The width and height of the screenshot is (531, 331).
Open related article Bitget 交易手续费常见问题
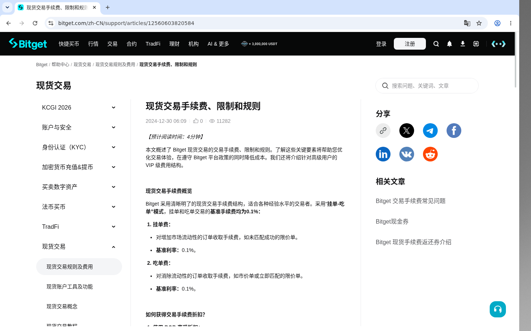click(x=410, y=201)
